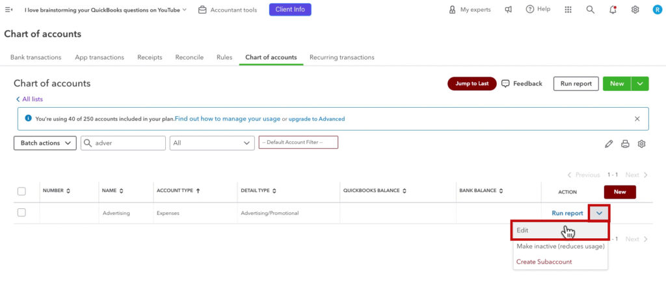The width and height of the screenshot is (666, 283).
Task: Toggle the Advertising row action dropdown arrow
Action: (x=599, y=213)
